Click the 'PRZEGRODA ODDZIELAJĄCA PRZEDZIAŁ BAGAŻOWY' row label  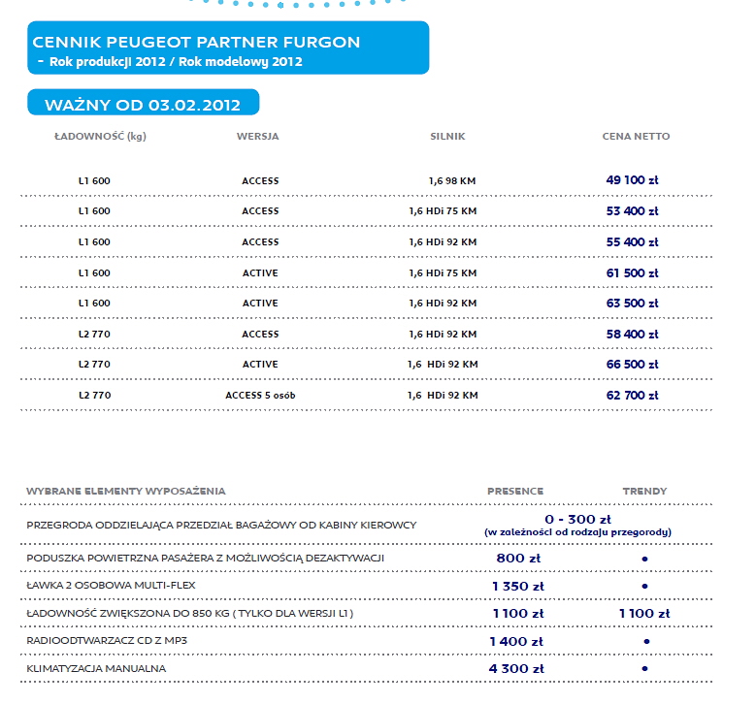tap(221, 526)
